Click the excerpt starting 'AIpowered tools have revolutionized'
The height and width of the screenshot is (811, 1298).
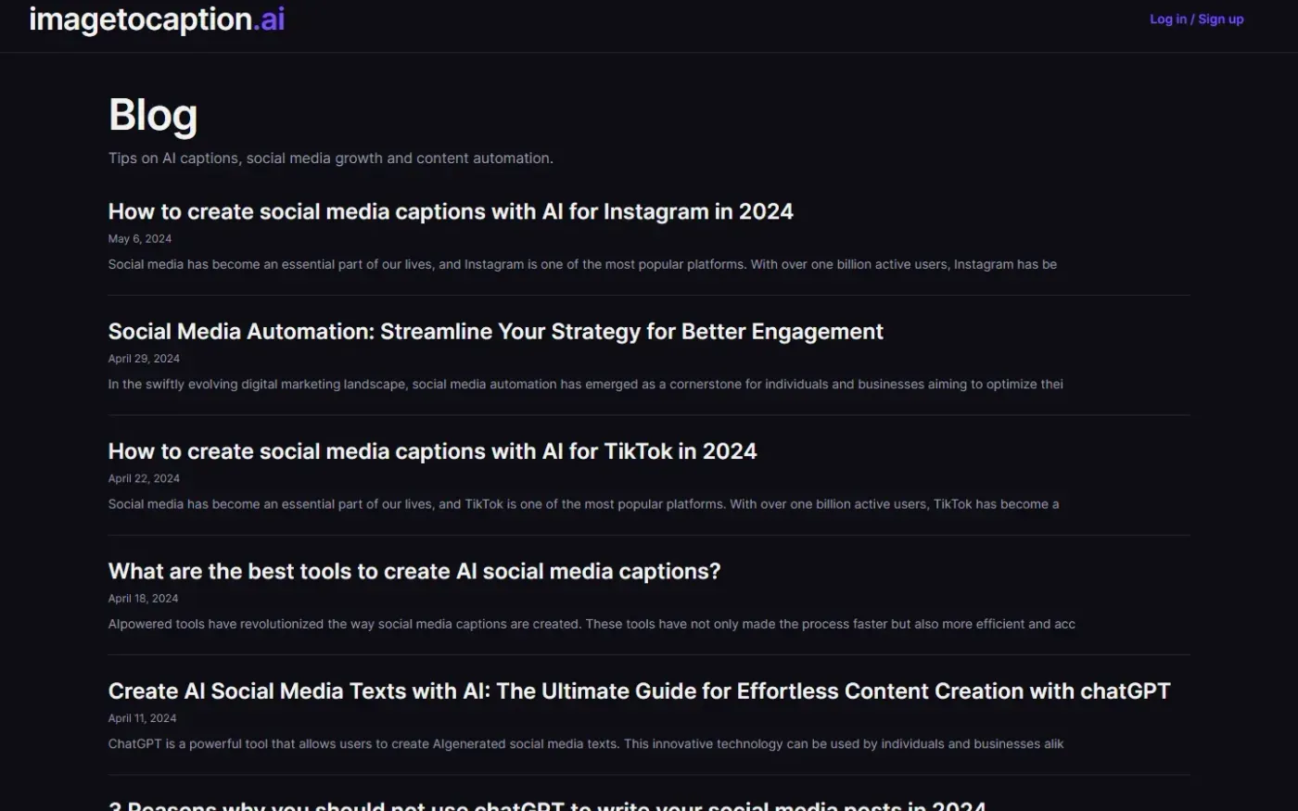click(592, 624)
